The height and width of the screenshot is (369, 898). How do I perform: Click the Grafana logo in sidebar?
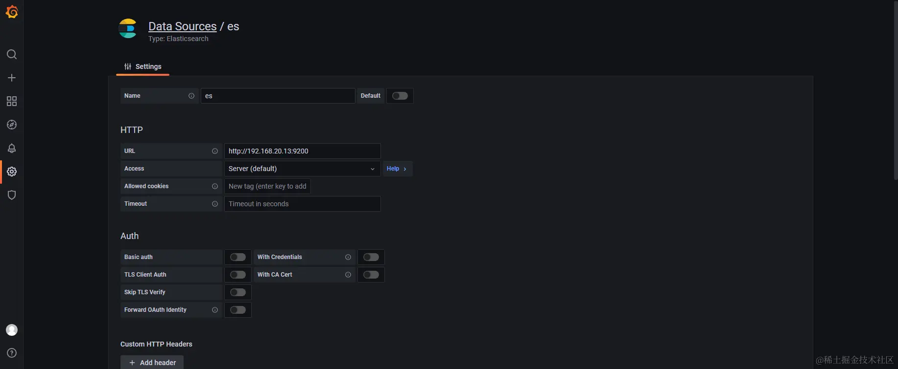(12, 12)
